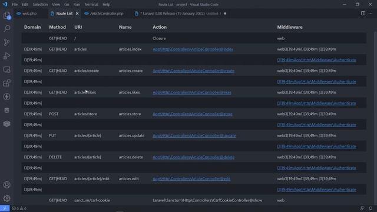Open the ArticleController@likes action link
This screenshot has height=212, width=377.
[192, 92]
